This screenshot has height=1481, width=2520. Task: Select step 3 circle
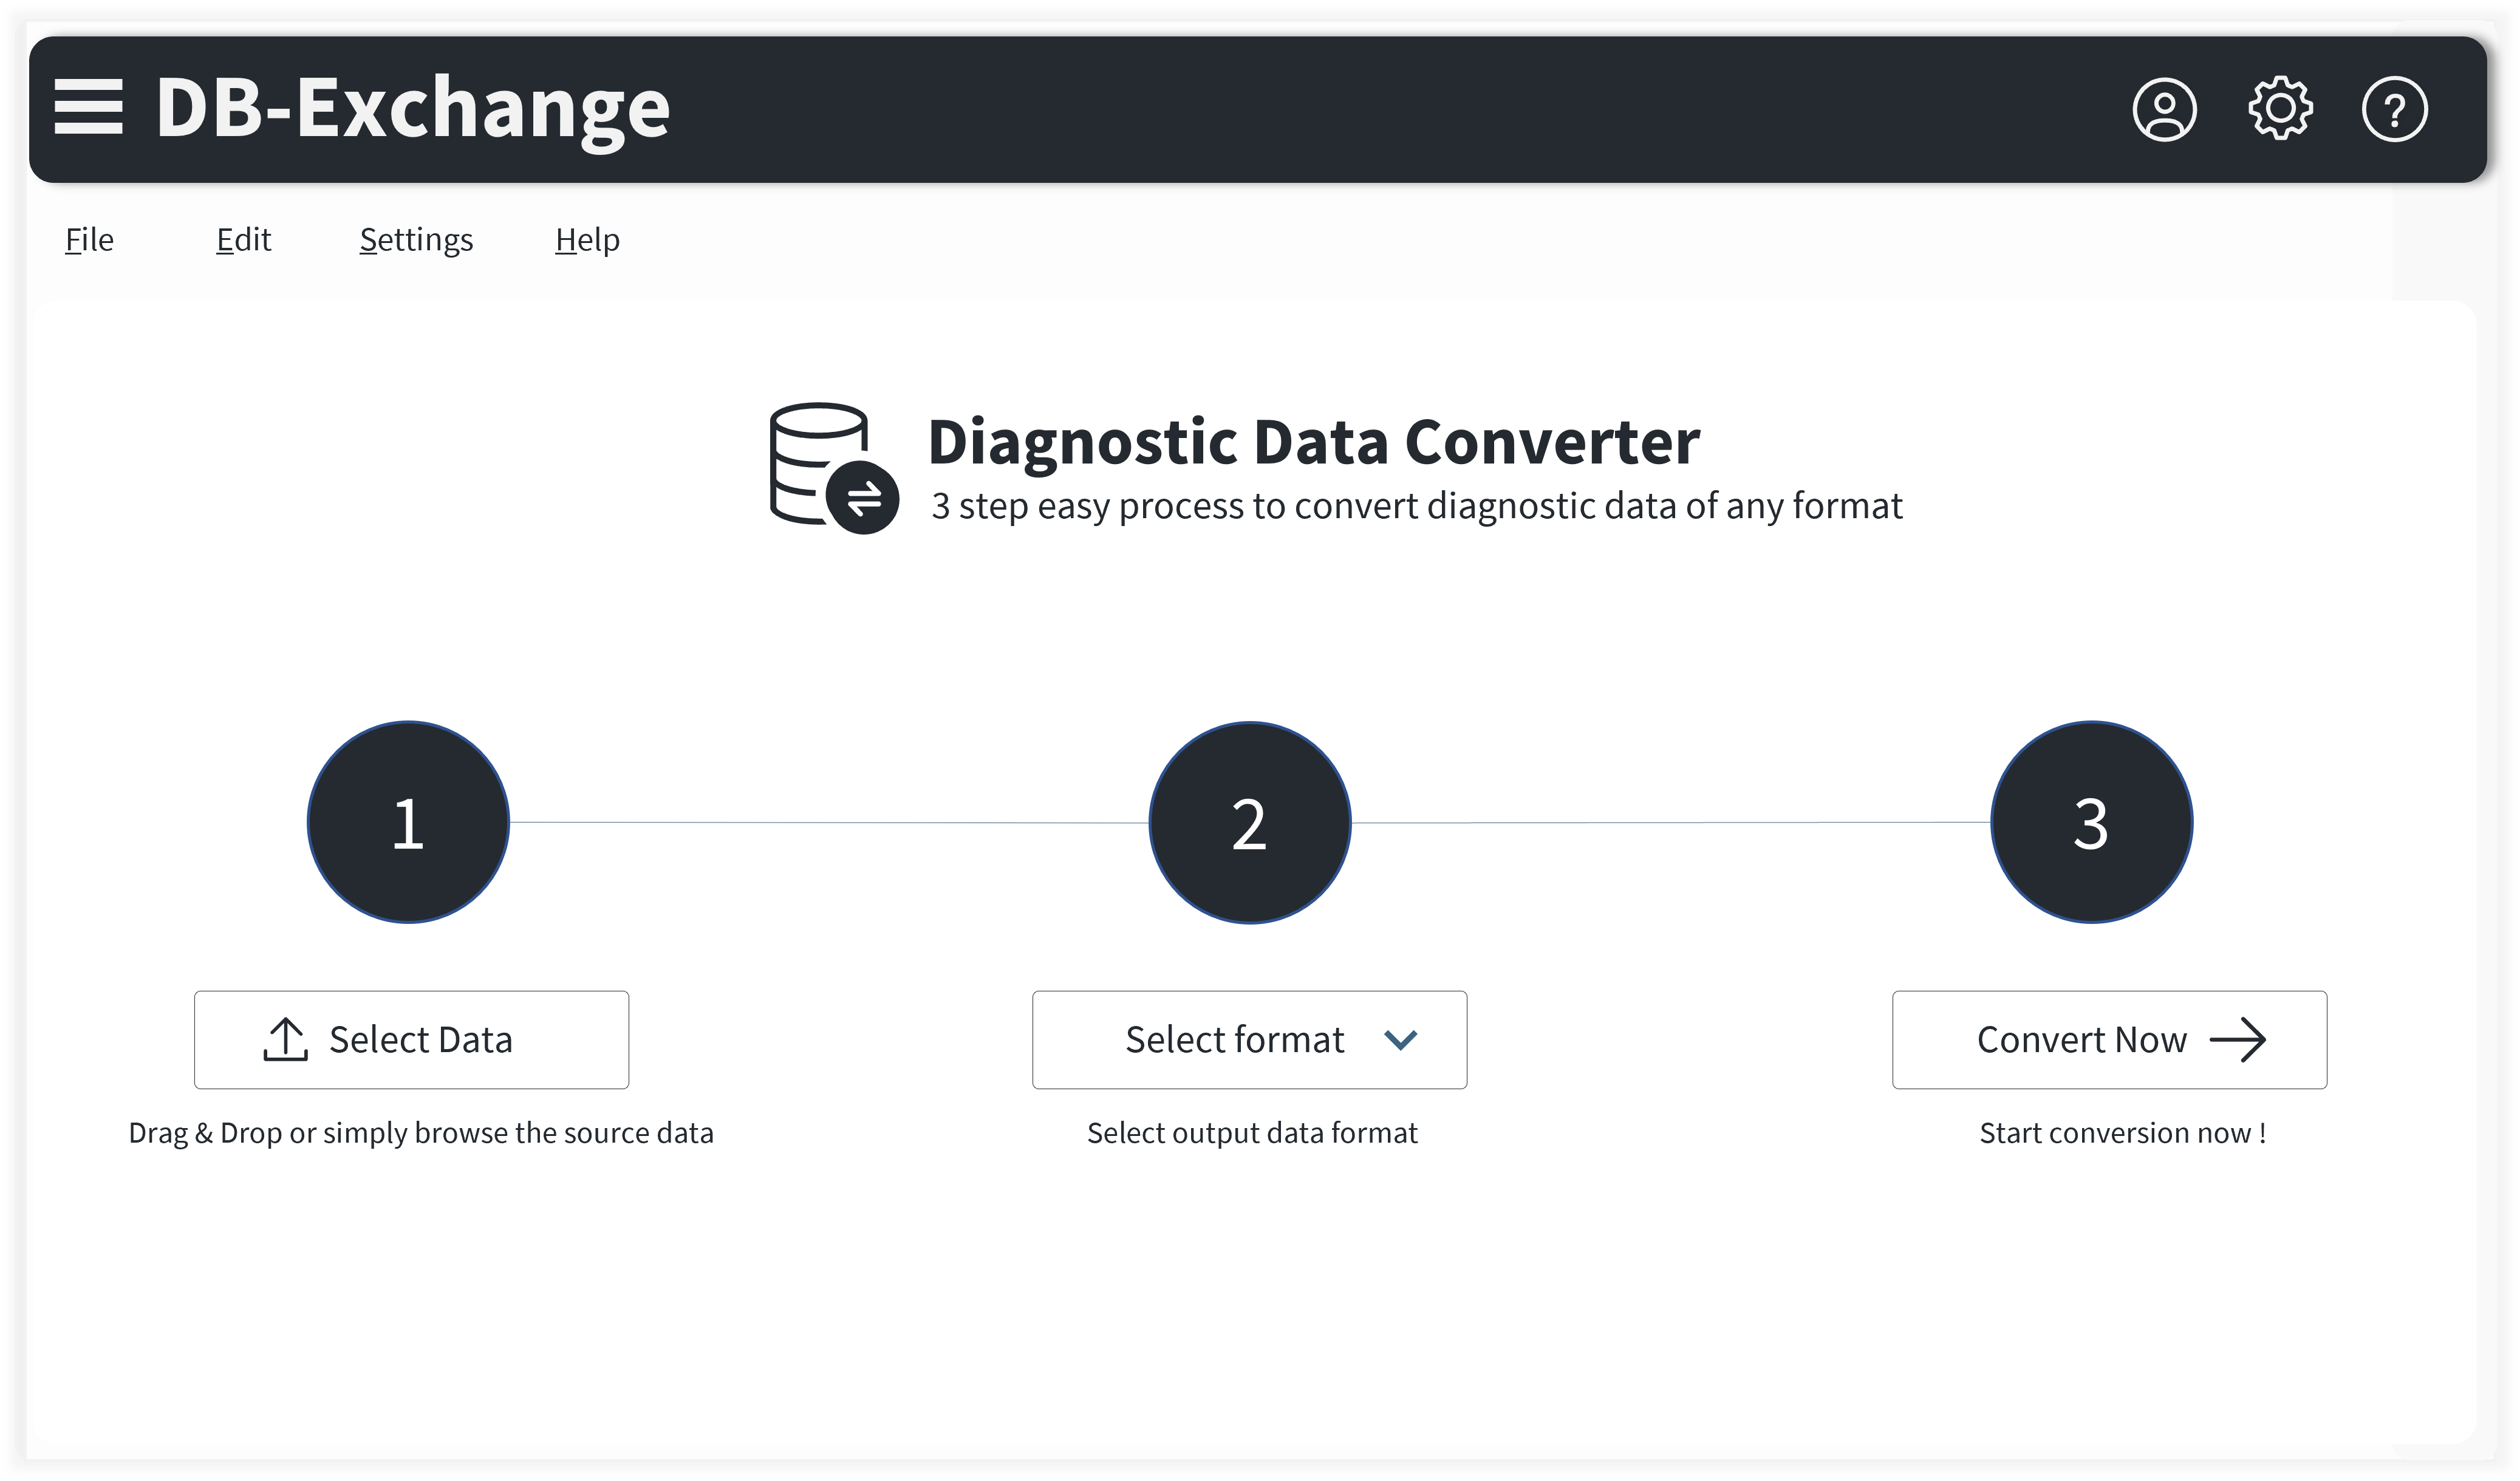2092,822
